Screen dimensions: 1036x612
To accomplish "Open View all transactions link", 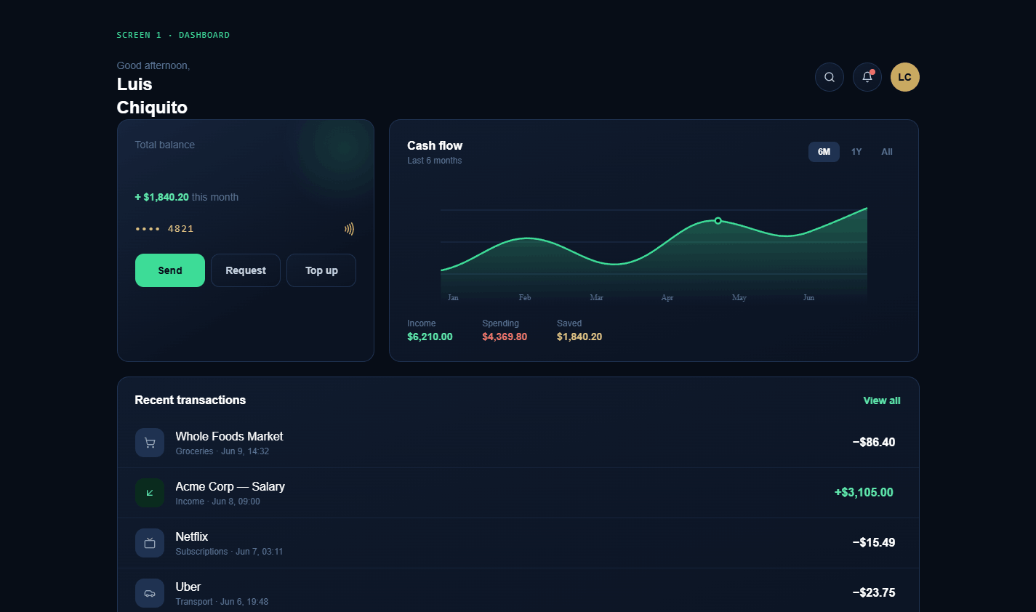I will coord(882,400).
